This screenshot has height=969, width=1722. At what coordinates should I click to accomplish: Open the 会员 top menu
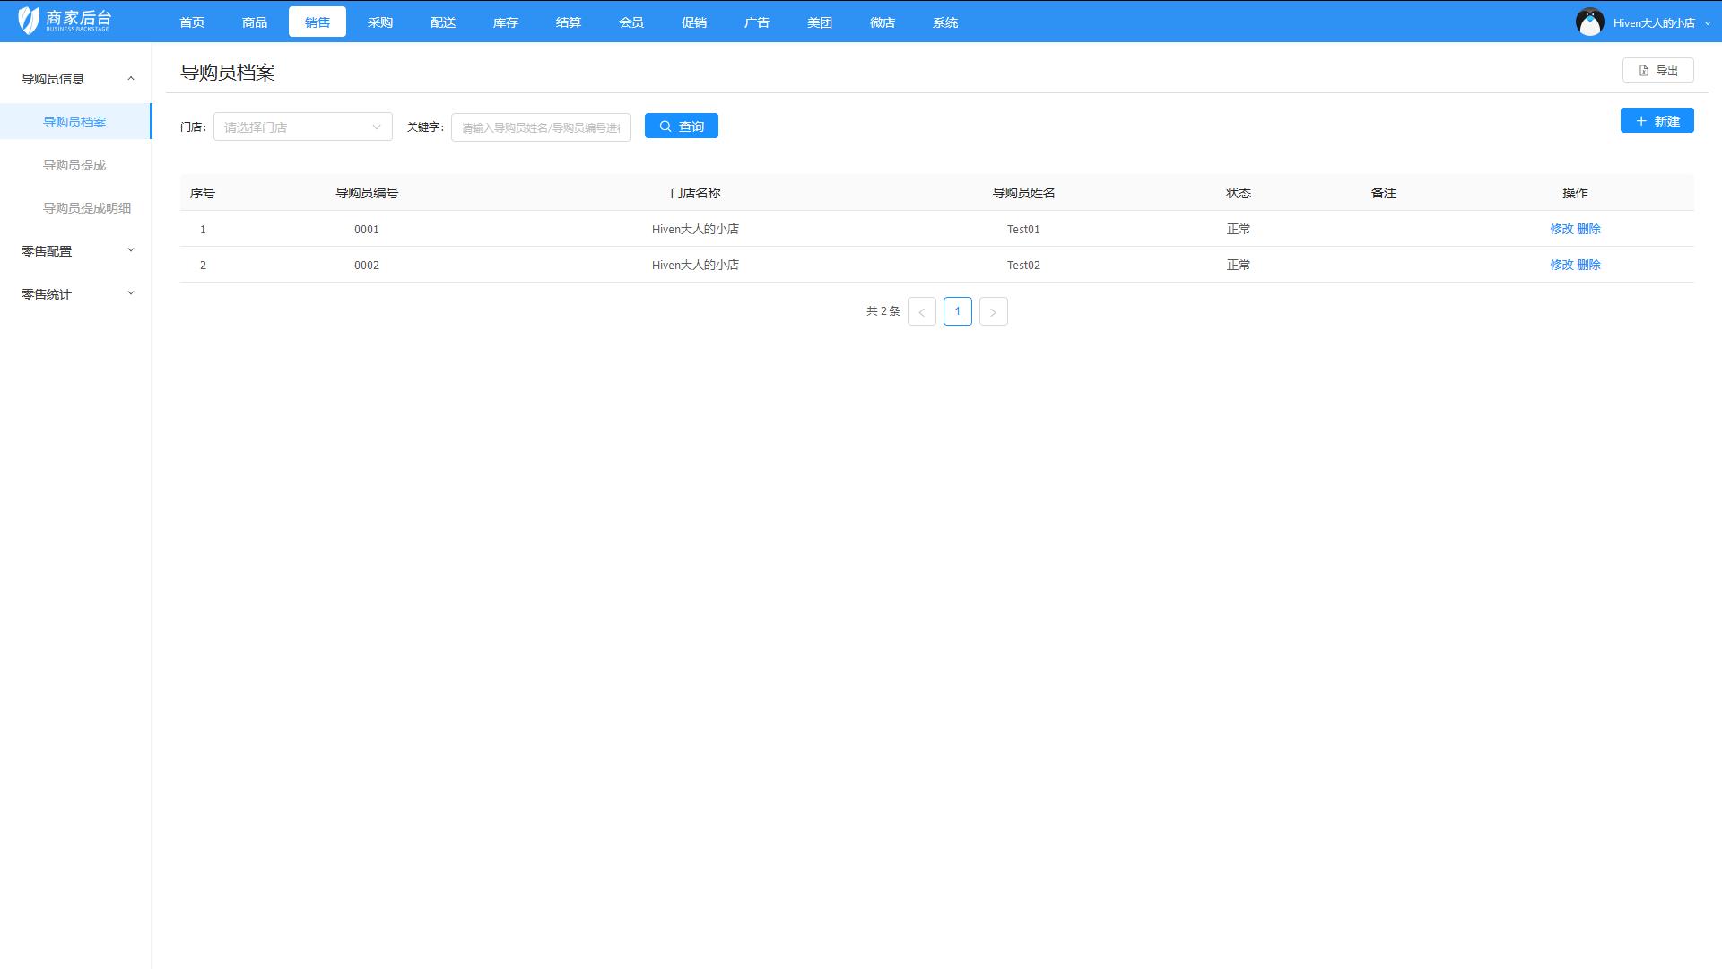coord(631,22)
